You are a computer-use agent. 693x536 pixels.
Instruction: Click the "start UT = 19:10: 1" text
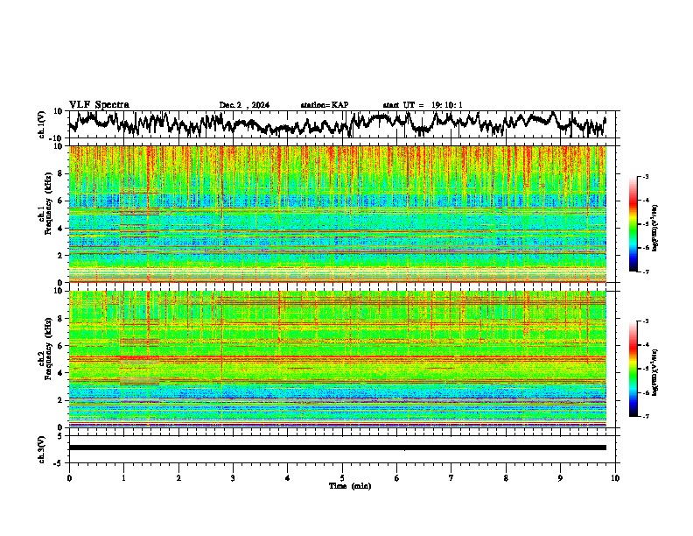click(x=423, y=105)
